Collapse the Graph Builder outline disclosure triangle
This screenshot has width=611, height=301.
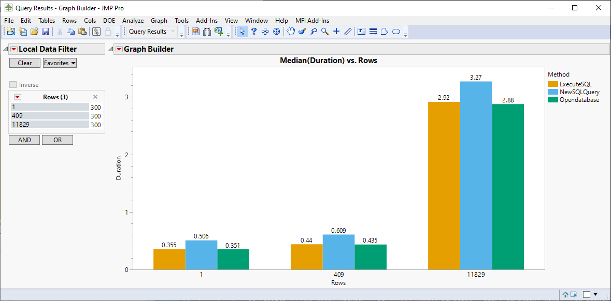click(111, 49)
